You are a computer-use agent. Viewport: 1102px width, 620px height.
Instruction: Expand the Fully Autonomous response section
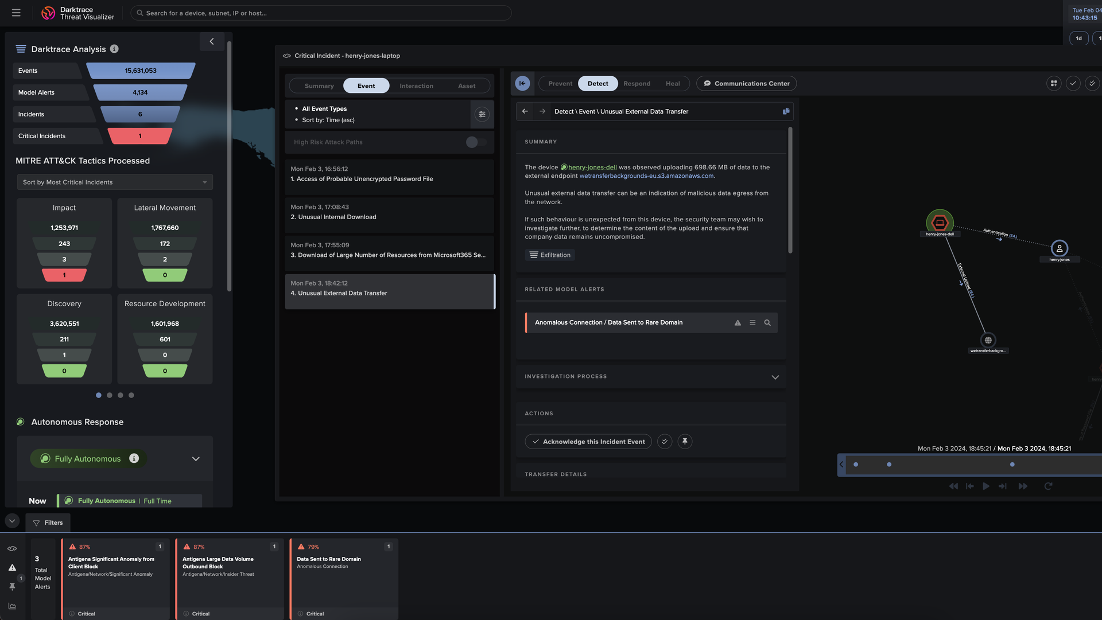(196, 459)
